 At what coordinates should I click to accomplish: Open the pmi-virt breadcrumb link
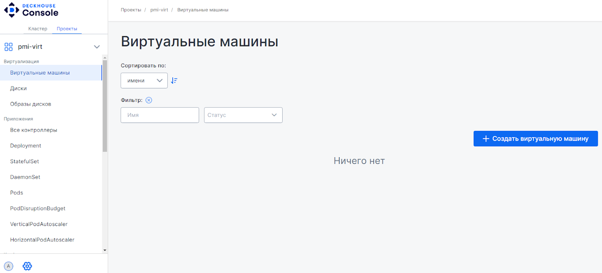pos(159,10)
